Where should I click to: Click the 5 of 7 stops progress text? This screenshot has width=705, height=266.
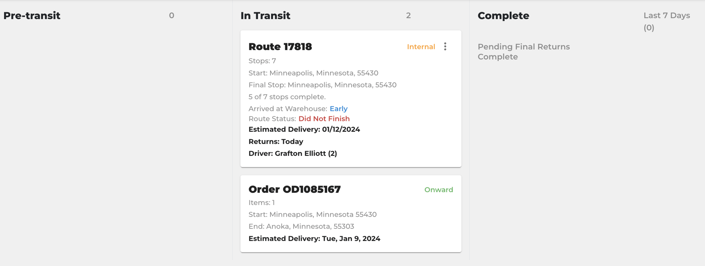pos(287,97)
